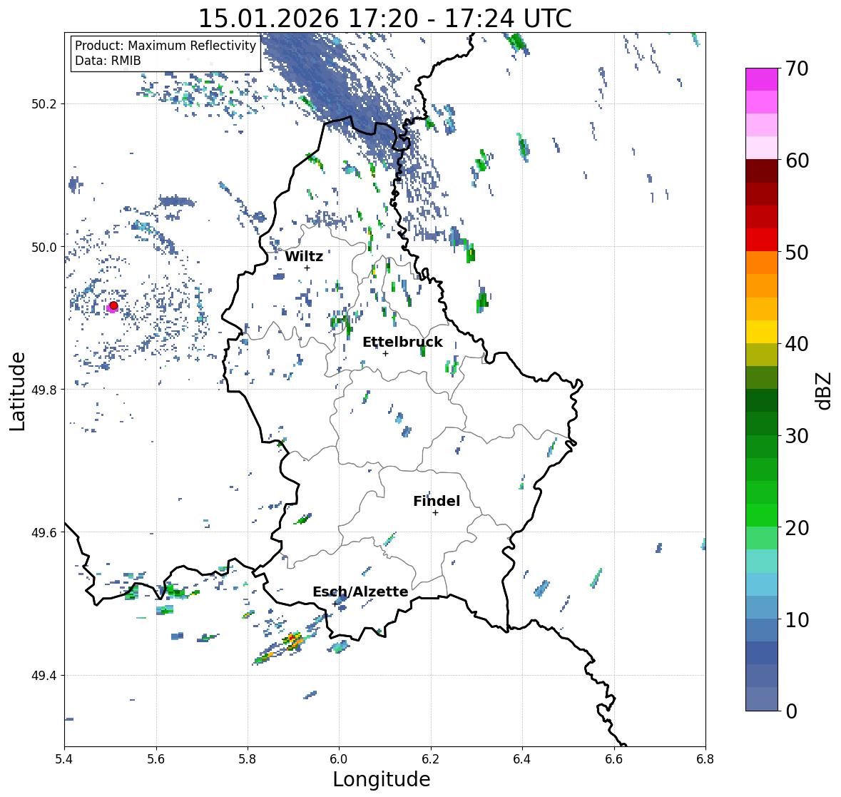Click the Latitude axis label
Viewport: 841px width, 797px height.
click(18, 391)
